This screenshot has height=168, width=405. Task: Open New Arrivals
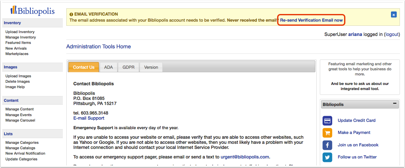coord(16,48)
